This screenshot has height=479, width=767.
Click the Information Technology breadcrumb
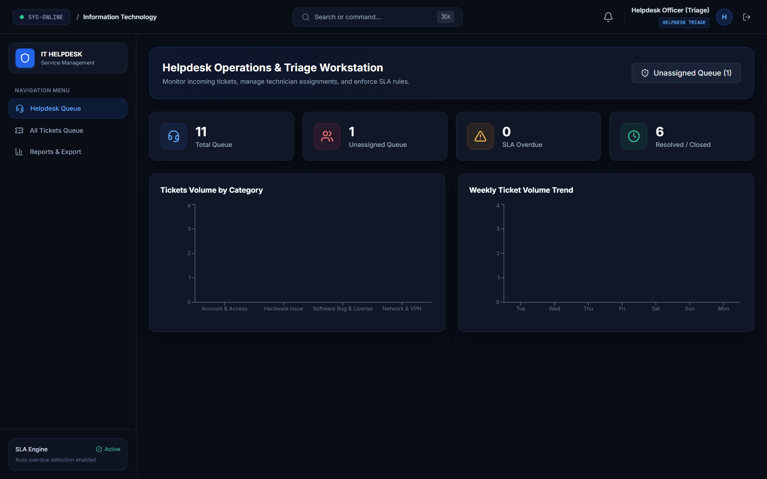120,17
